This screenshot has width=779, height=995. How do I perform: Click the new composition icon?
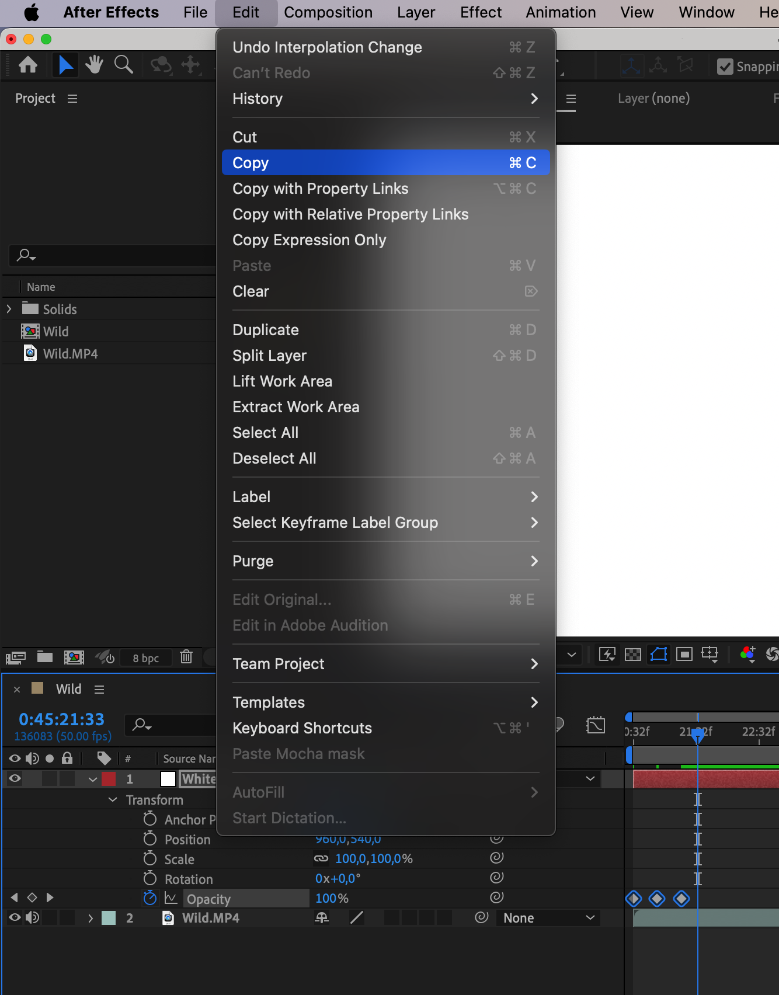point(74,657)
